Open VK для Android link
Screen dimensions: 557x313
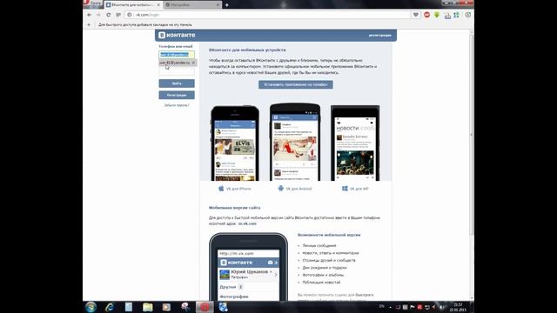coord(299,189)
